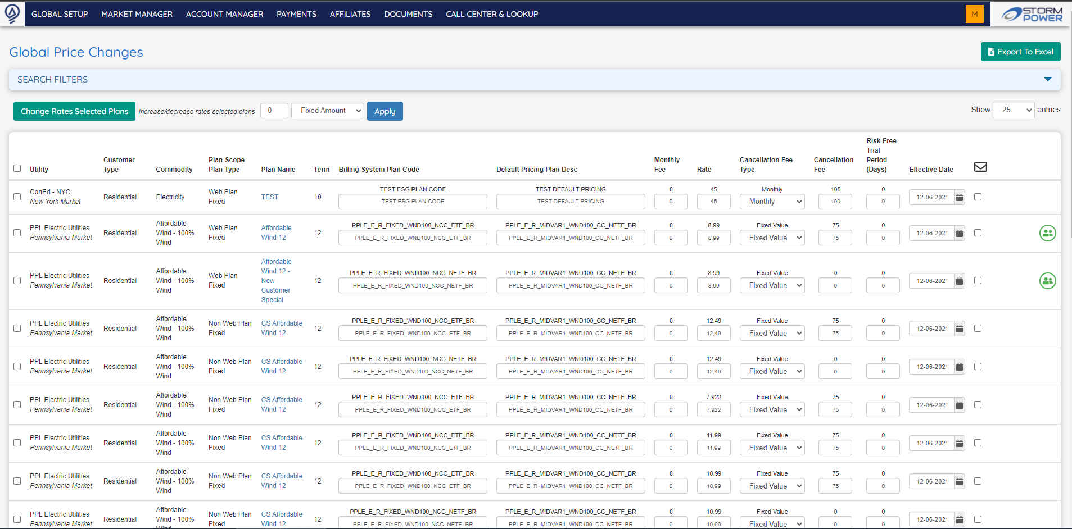Open calendar for CS Affordable Wind 12.49 ETF row

(960, 329)
